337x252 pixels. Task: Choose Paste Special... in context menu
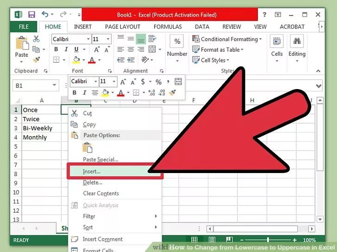[x=115, y=159]
